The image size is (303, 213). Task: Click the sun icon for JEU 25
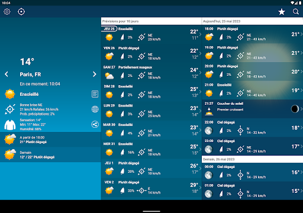[109, 37]
